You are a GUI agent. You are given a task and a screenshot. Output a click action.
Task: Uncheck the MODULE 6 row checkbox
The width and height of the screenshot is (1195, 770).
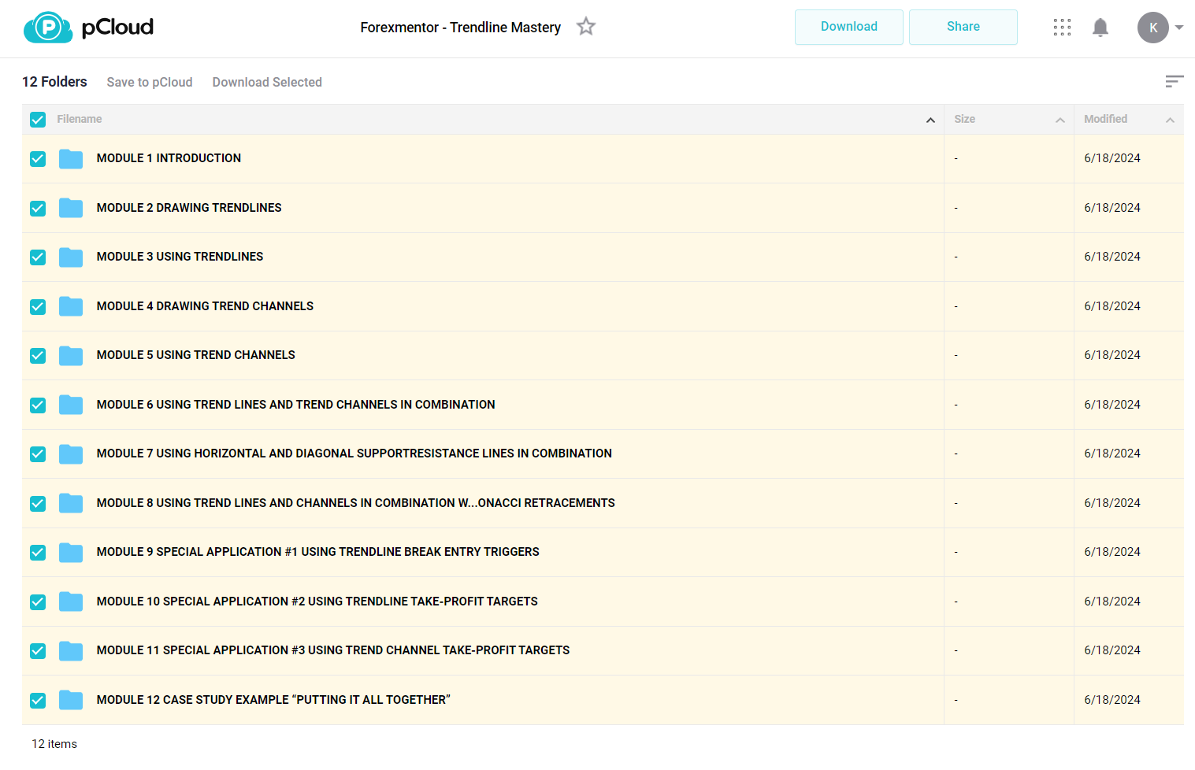[38, 405]
